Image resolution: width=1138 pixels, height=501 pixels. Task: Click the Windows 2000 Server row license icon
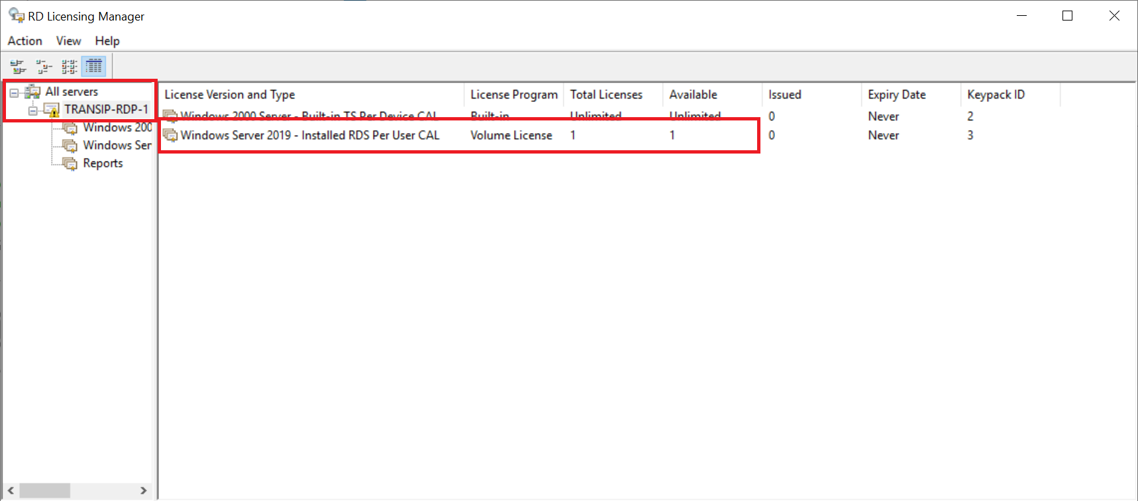pyautogui.click(x=170, y=116)
